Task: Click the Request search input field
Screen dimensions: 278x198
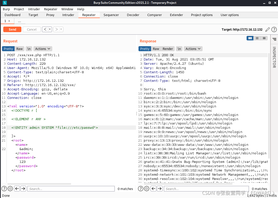Action: [71, 189]
